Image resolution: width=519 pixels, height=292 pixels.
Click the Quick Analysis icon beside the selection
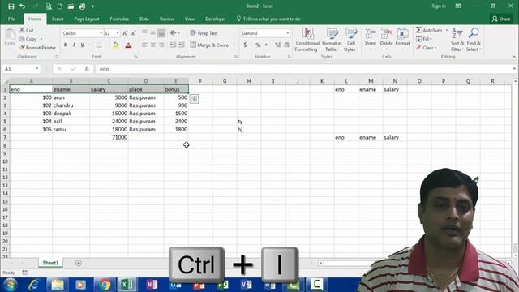(x=195, y=99)
